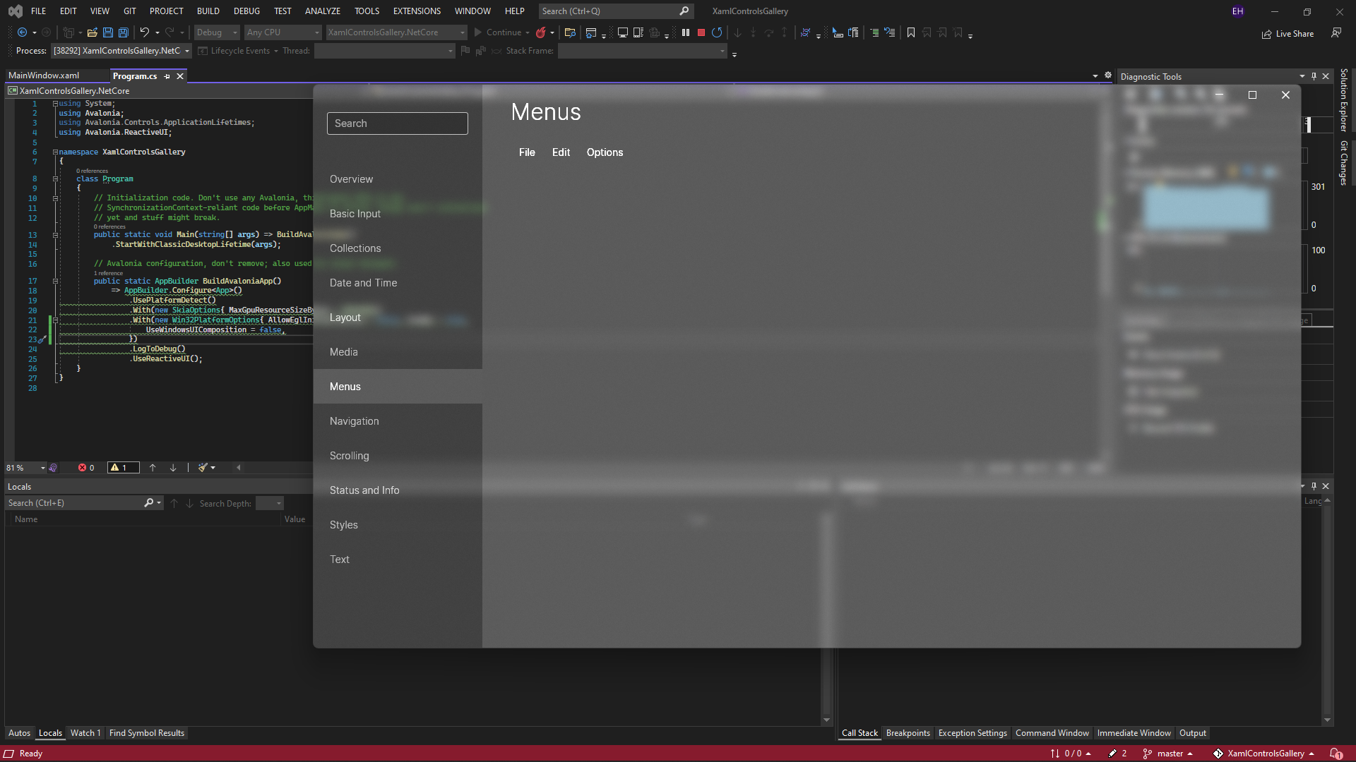Click the Save All toolbar icon
The image size is (1356, 762).
click(123, 32)
